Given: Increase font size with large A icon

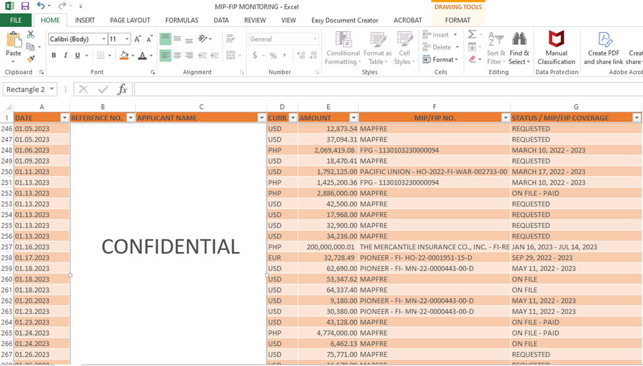Looking at the screenshot, I should (x=137, y=39).
